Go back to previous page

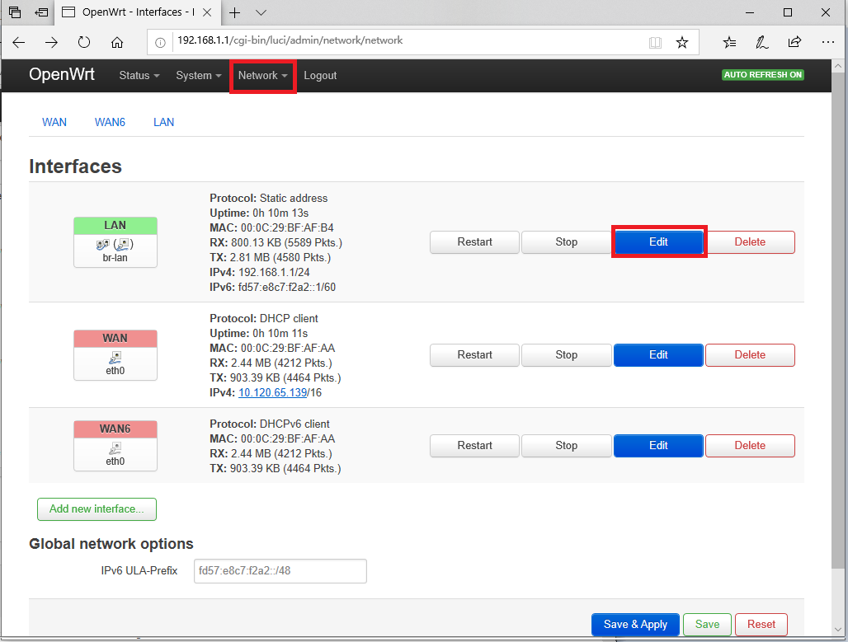(x=19, y=42)
